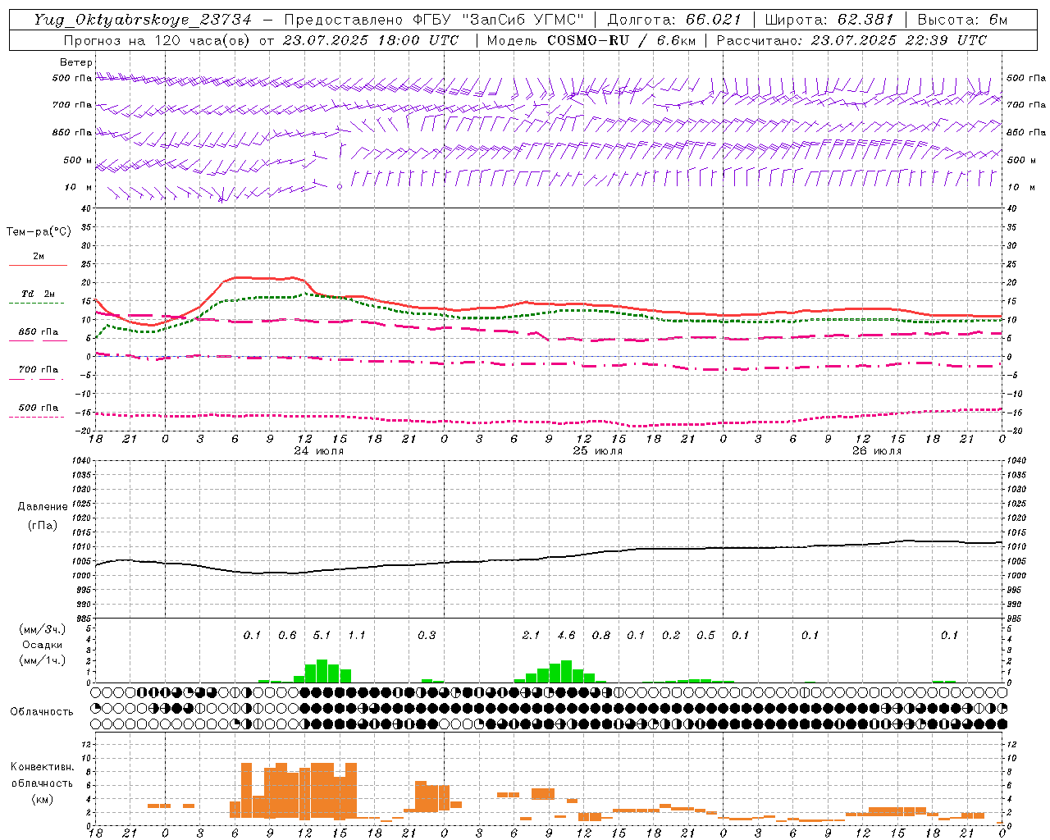Click the '(мм/3ч.)' precipitation unit label
The image size is (1050, 840).
(x=42, y=629)
